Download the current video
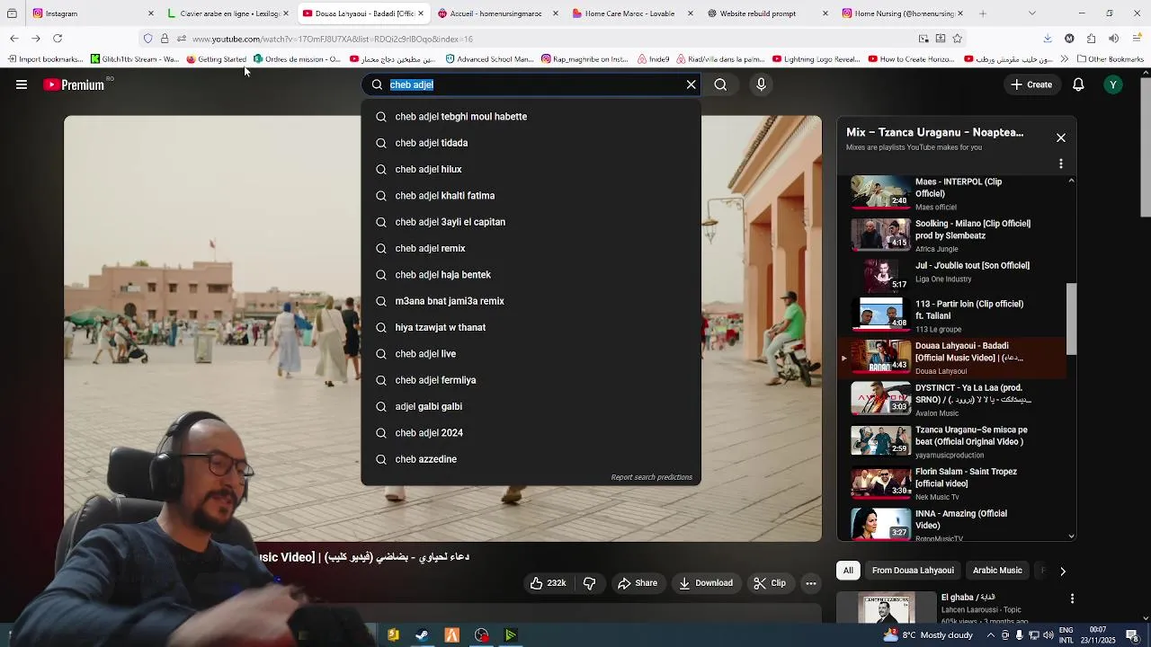This screenshot has height=647, width=1151. tap(706, 583)
